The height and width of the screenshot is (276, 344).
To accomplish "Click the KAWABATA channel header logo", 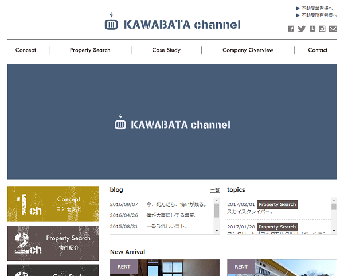I will click(x=173, y=22).
